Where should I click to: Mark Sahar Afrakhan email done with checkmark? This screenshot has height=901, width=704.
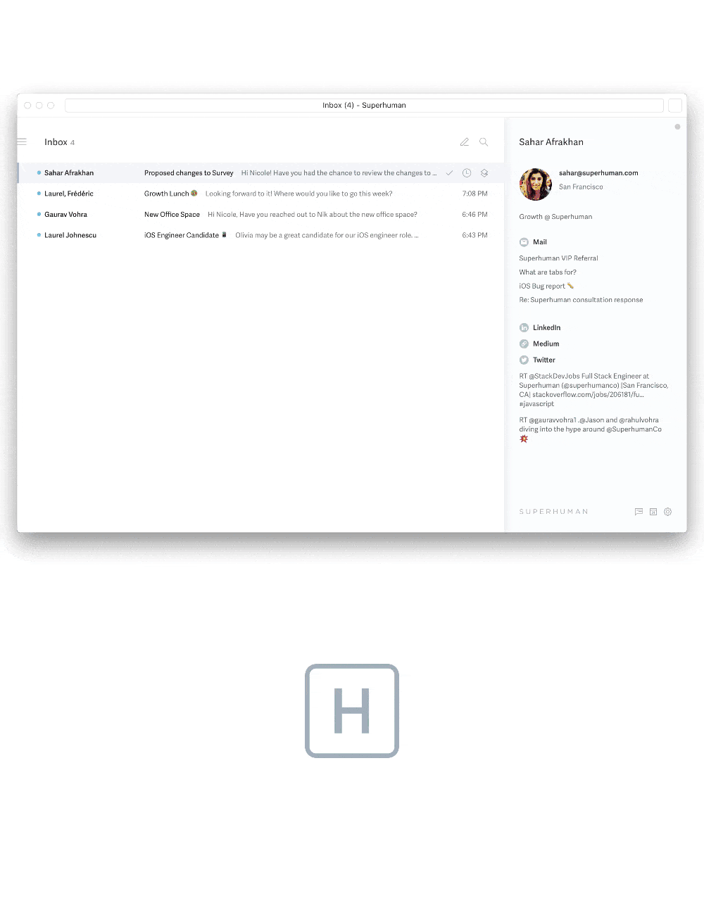[449, 173]
